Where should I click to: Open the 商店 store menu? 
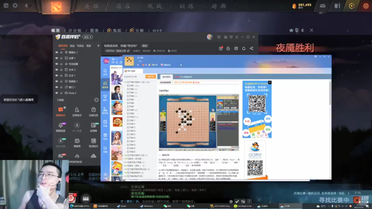tap(123, 6)
